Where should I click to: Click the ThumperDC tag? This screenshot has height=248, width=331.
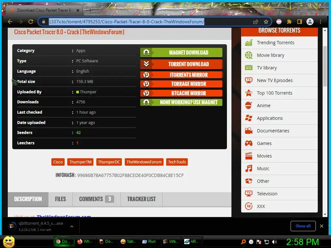(x=109, y=162)
